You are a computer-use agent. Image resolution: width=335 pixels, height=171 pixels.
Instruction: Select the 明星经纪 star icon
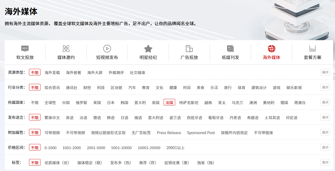(x=148, y=49)
